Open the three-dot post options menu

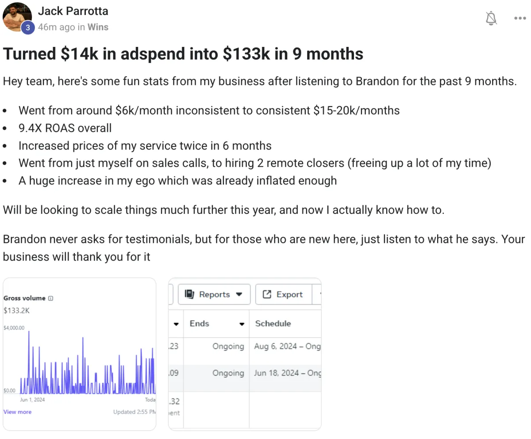[x=519, y=18]
